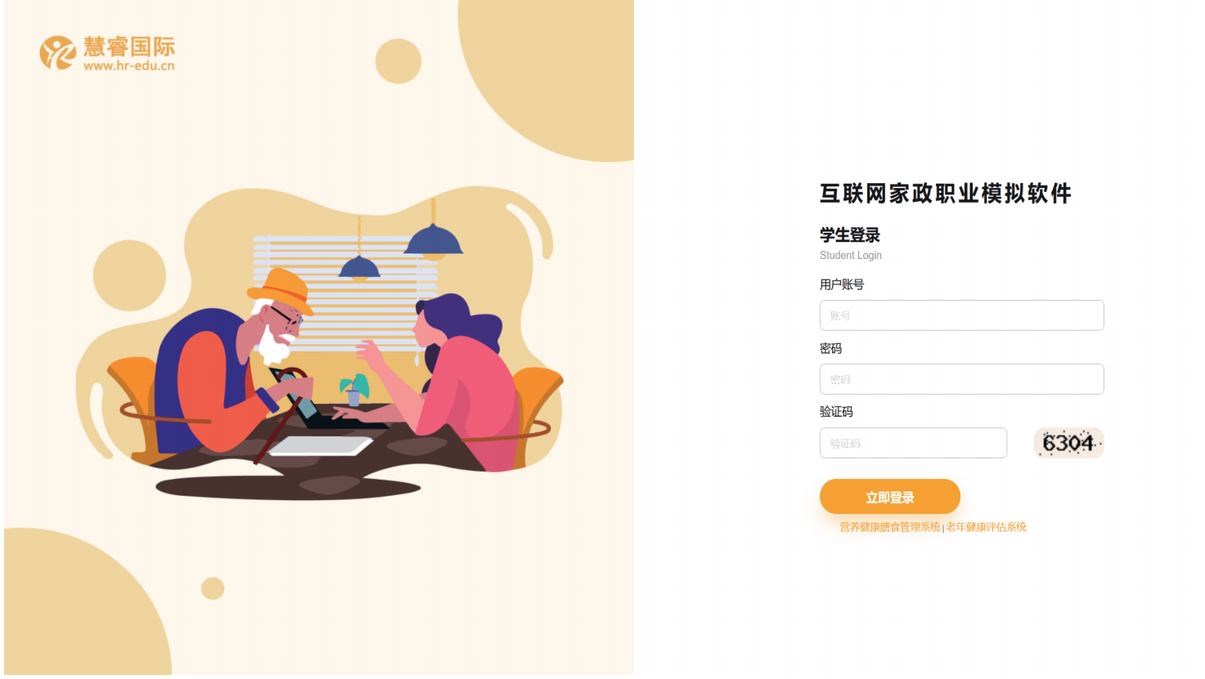Click the www.hr-edu.cn website address text
This screenshot has height=679, width=1205.
(128, 65)
